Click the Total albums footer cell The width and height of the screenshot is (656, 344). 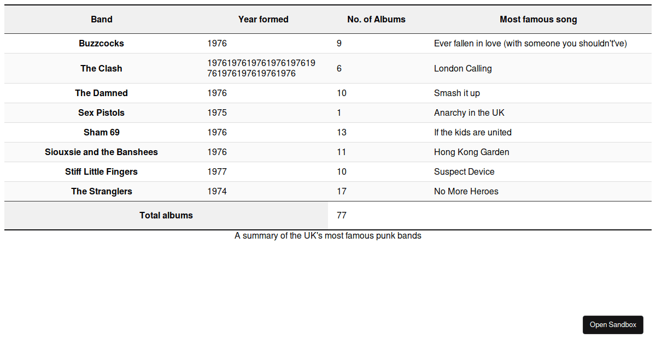click(x=166, y=216)
